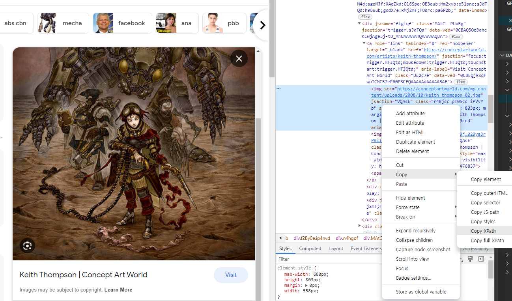
Task: Select Delete element
Action: (x=412, y=151)
